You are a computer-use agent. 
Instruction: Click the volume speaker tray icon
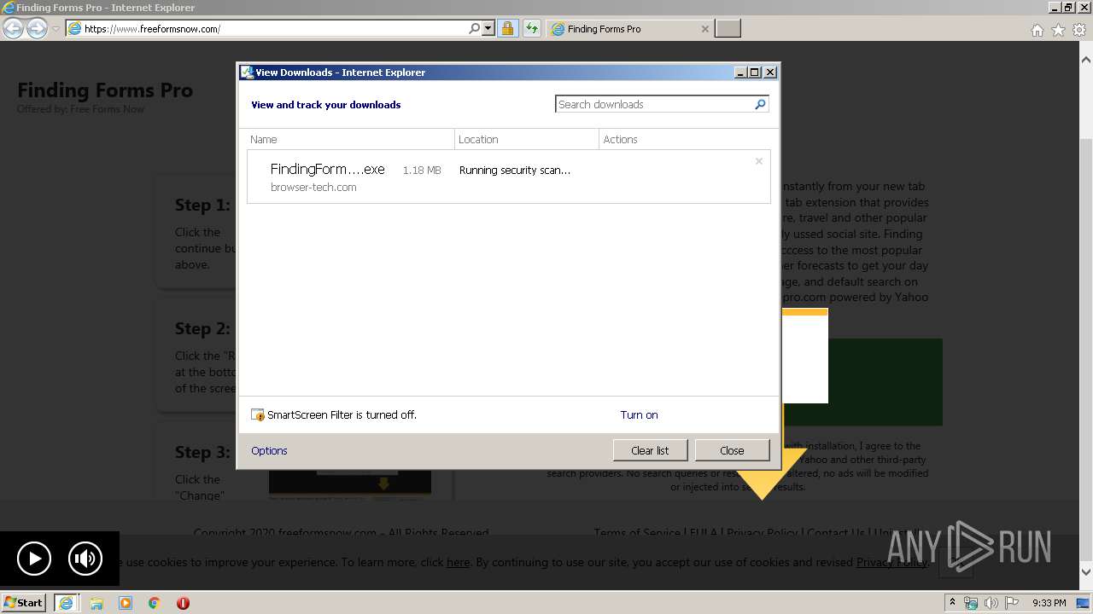[991, 603]
